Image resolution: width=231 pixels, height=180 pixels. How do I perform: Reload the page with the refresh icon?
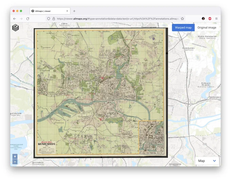point(28,19)
